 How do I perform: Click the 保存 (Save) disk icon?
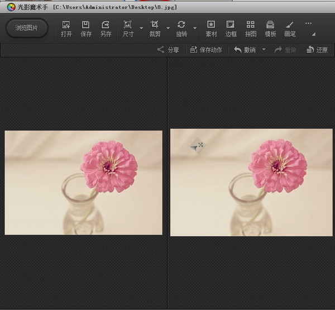click(x=86, y=25)
